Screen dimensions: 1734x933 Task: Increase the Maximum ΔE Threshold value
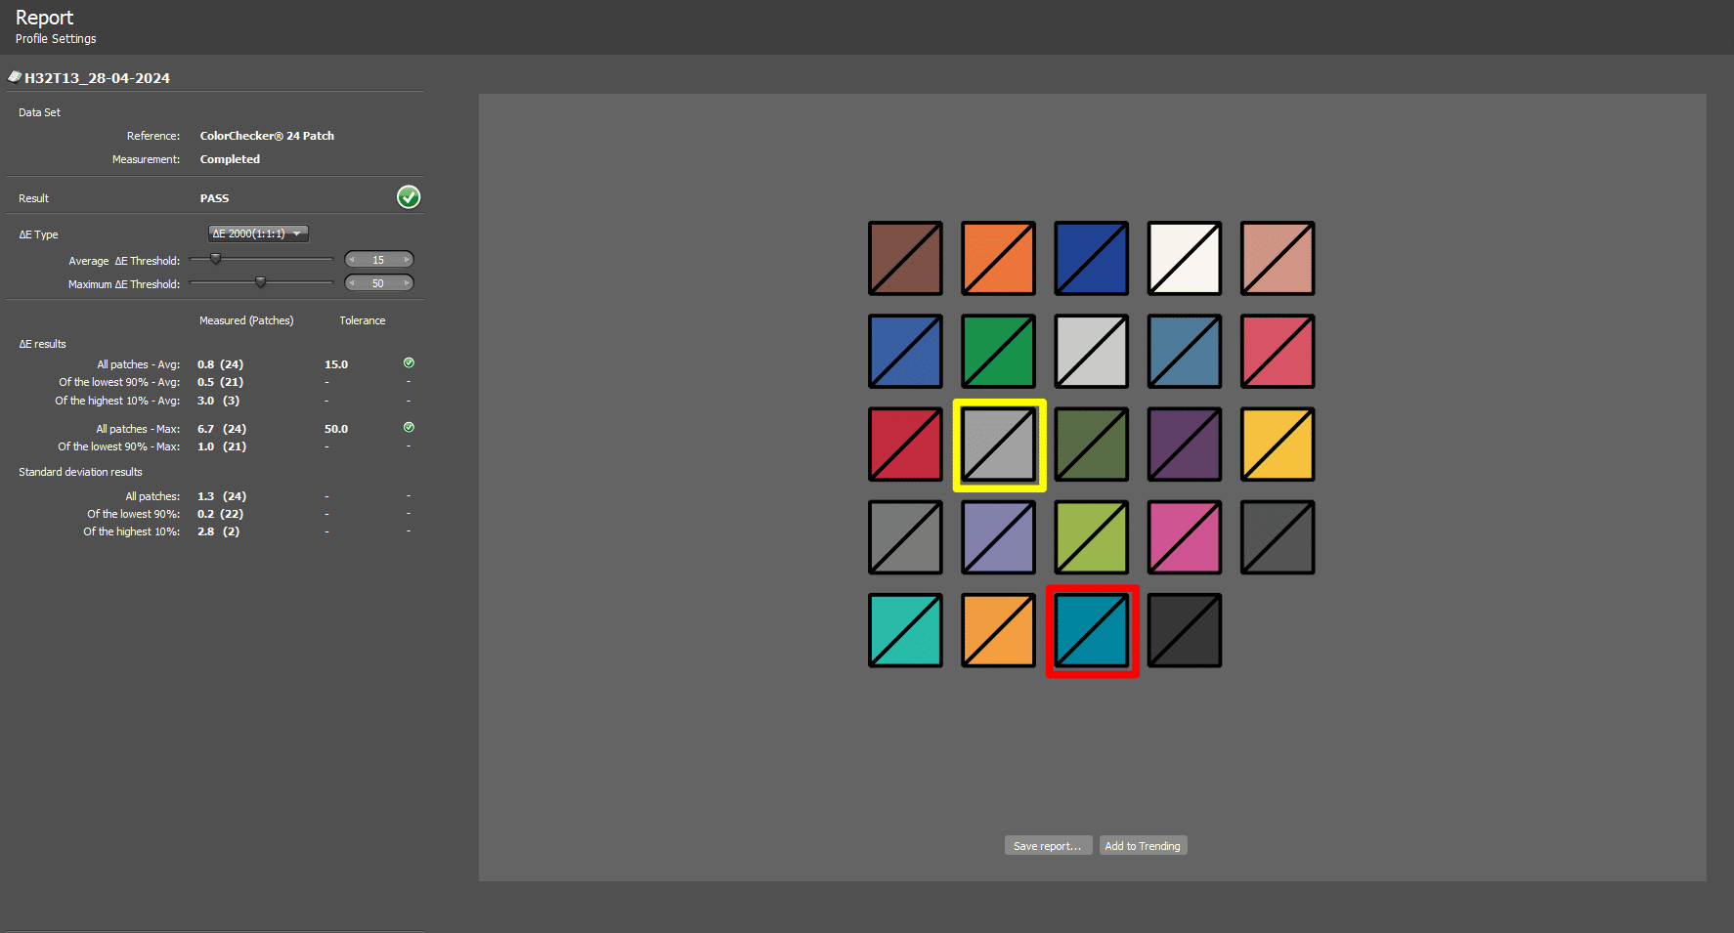point(407,283)
